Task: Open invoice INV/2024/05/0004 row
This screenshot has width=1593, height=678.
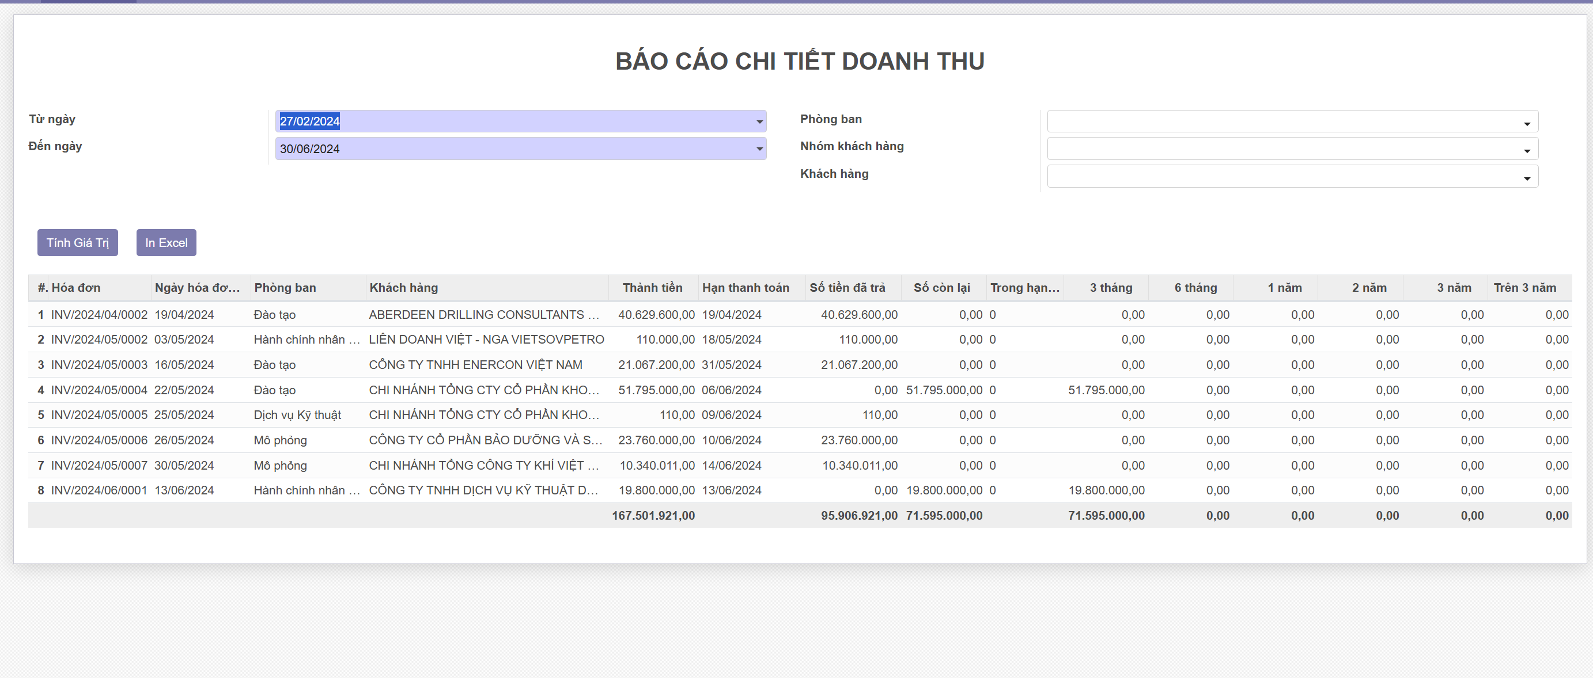Action: pyautogui.click(x=99, y=390)
